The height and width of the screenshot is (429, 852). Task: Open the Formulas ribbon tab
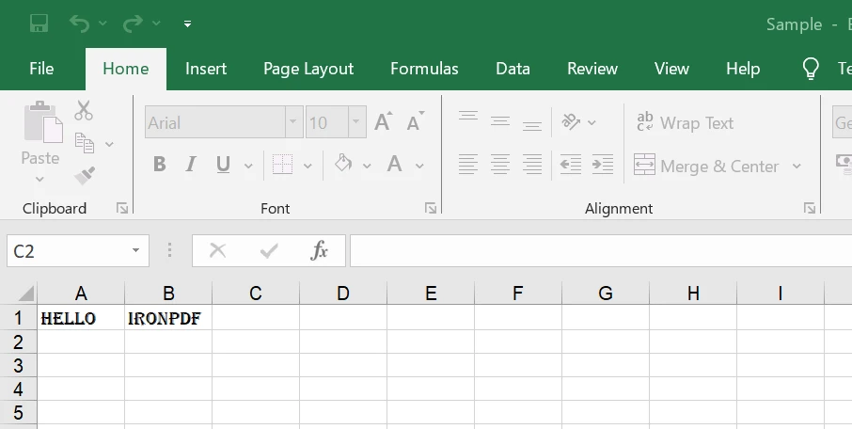tap(424, 69)
